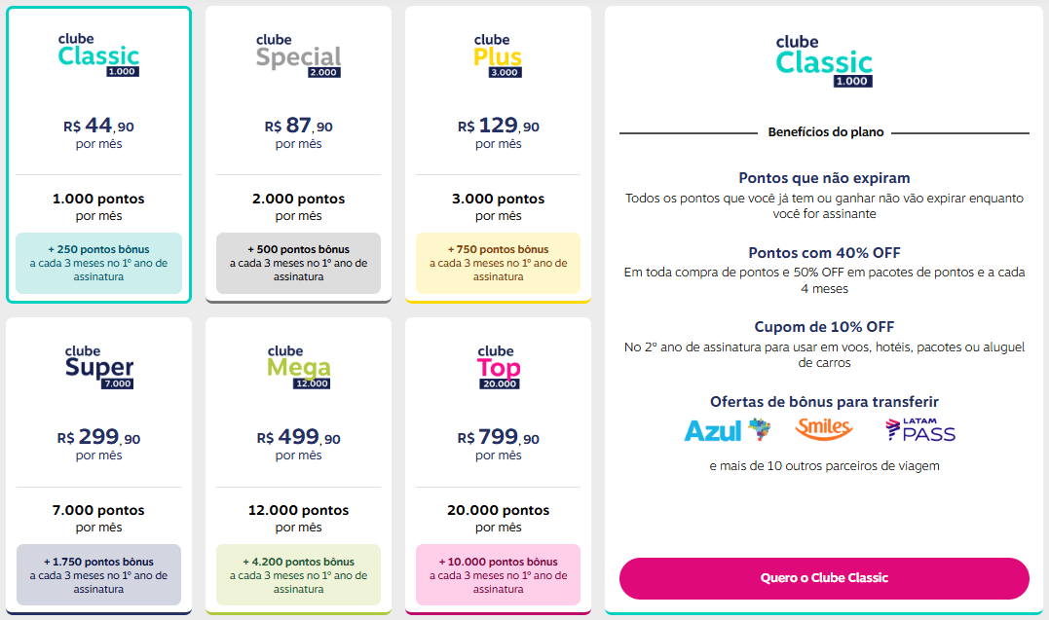This screenshot has height=620, width=1049.
Task: Click the +10.000 pontos bônus pink box
Action: pos(498,574)
